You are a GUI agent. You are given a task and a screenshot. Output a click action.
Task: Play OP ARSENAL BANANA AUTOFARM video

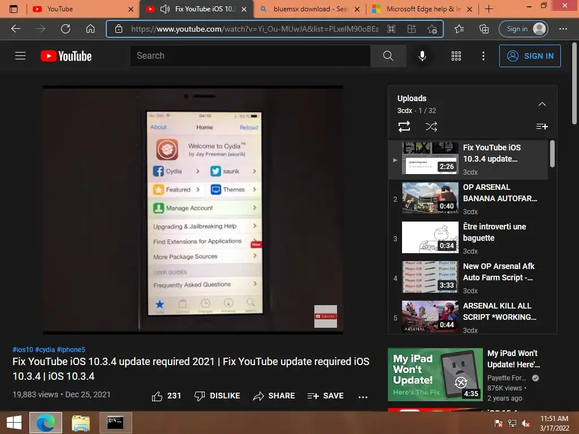click(x=468, y=199)
